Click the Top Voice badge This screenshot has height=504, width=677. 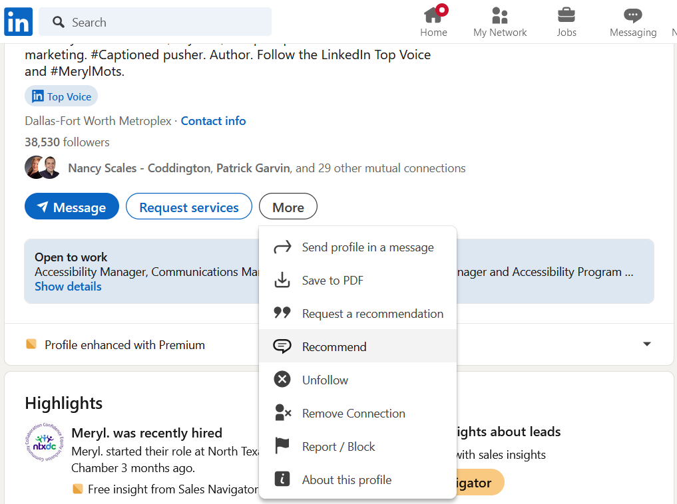tap(61, 96)
